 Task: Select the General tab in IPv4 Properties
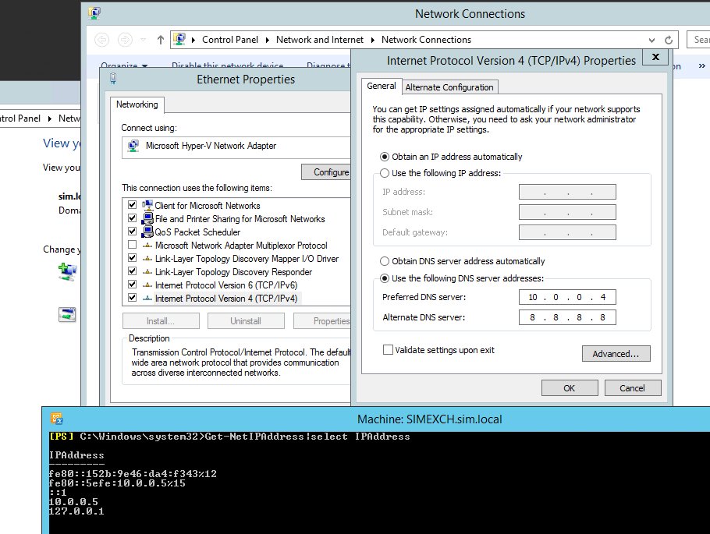382,86
